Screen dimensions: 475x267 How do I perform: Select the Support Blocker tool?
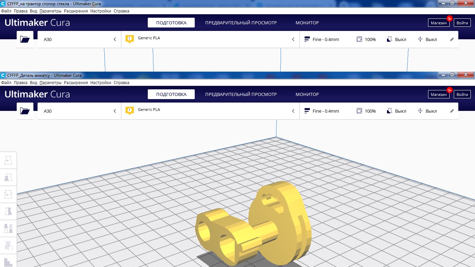click(x=8, y=245)
